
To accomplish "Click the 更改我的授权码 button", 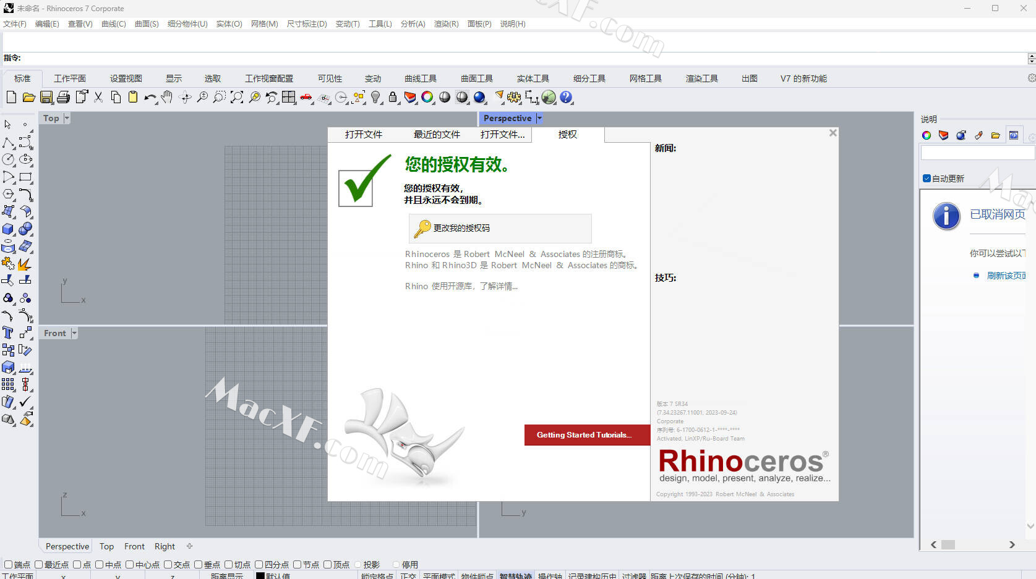I will (x=500, y=228).
